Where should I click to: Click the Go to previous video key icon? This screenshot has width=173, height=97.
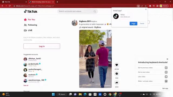point(166,68)
